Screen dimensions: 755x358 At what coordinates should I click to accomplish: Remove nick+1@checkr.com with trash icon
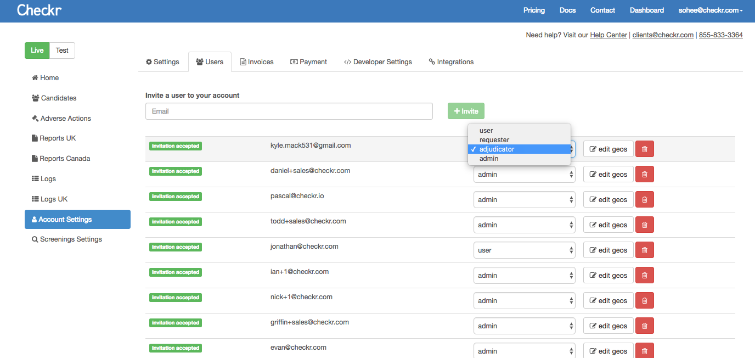[645, 301]
